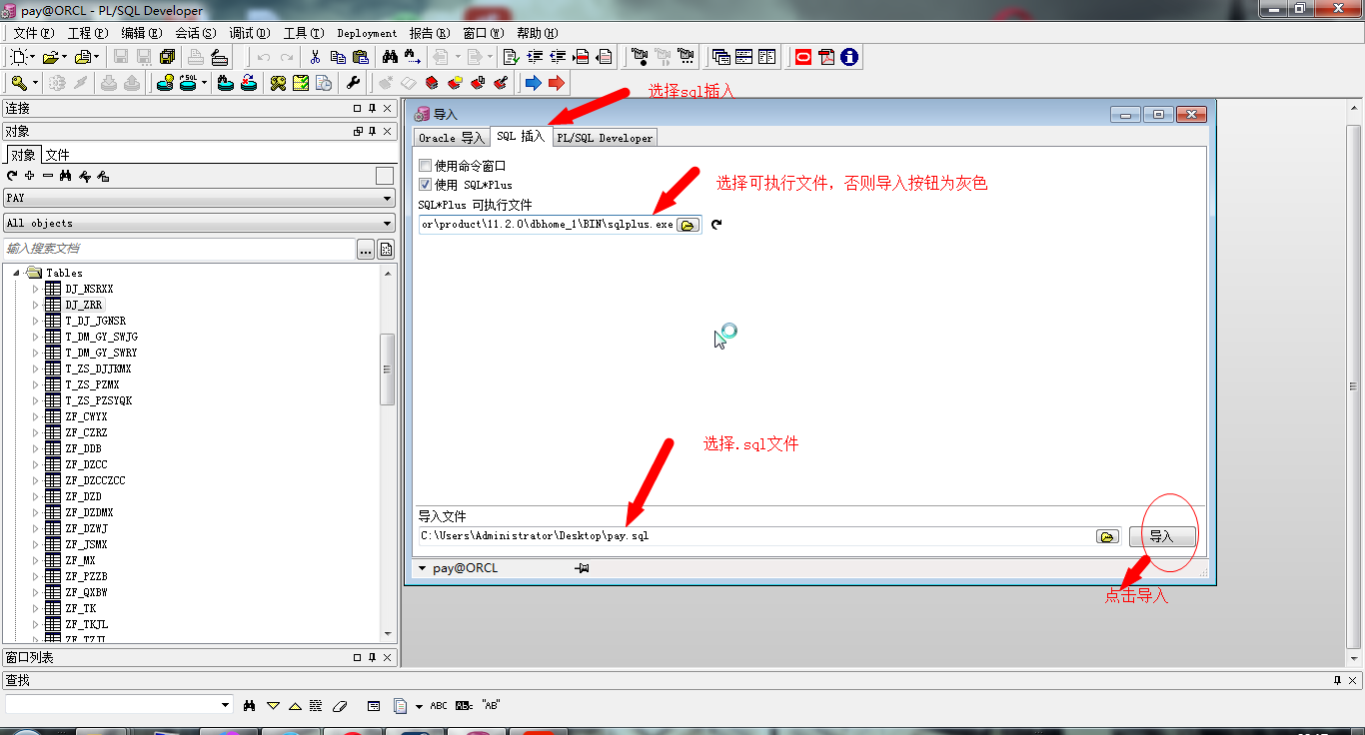Click the 导入 button to start import
Viewport: 1365px width, 735px height.
(x=1161, y=536)
